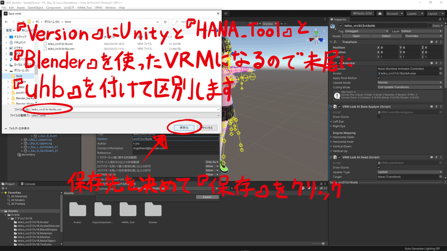Viewport: 447px width, 251px height.
Task: Click the GameObject cube icon in Inspector
Action: [332, 26]
